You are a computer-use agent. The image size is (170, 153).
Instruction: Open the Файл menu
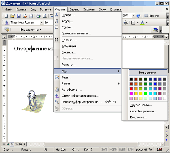[9, 9]
